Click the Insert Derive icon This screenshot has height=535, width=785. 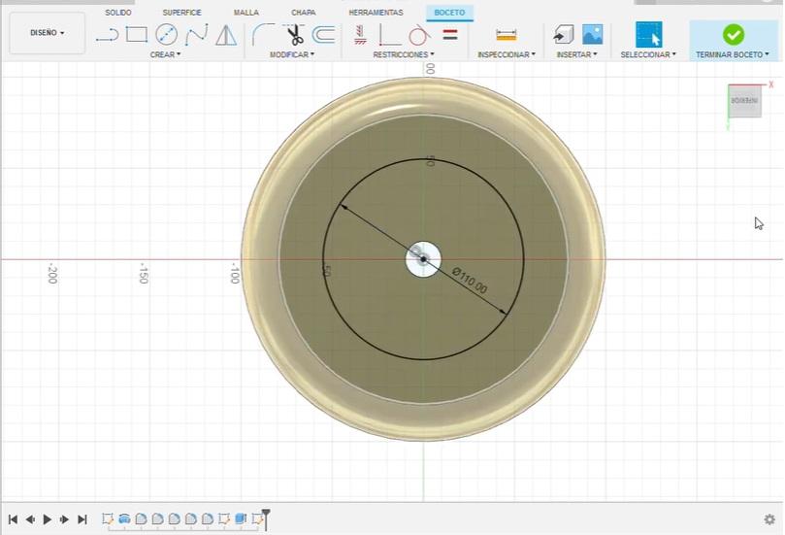(564, 35)
